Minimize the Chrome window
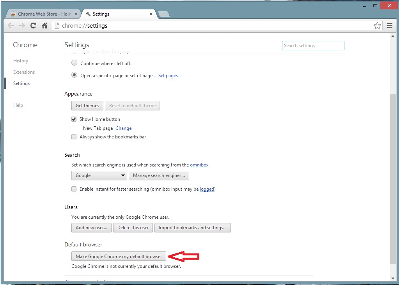Image resolution: width=399 pixels, height=285 pixels. coord(365,6)
